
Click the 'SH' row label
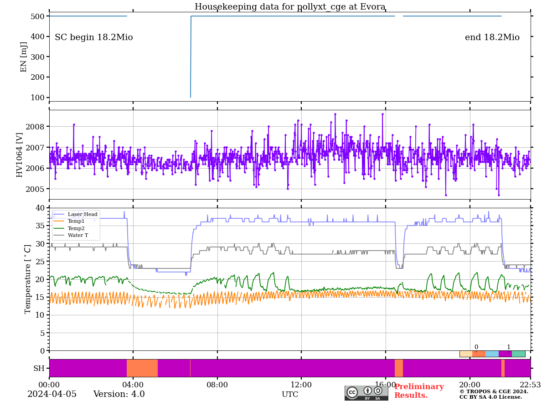pos(39,368)
